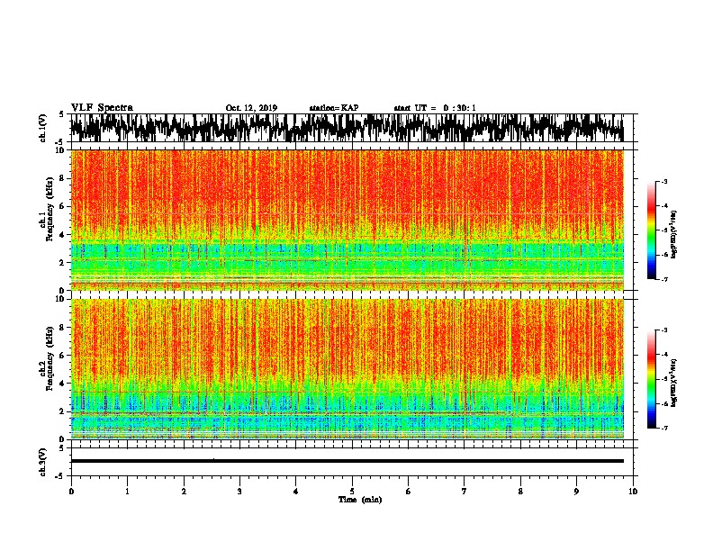
Task: Click the ch.1 frequency axis '2' tick label
Action: 63,262
